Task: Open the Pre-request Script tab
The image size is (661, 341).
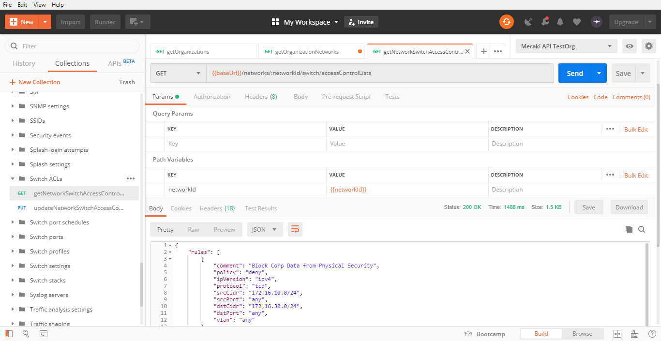Action: [x=346, y=97]
